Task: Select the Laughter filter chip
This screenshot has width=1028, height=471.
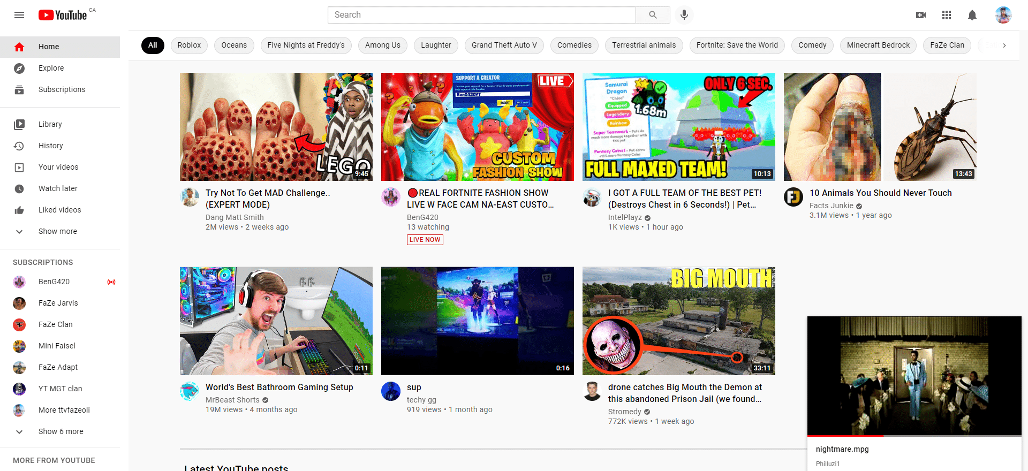Action: click(x=436, y=45)
